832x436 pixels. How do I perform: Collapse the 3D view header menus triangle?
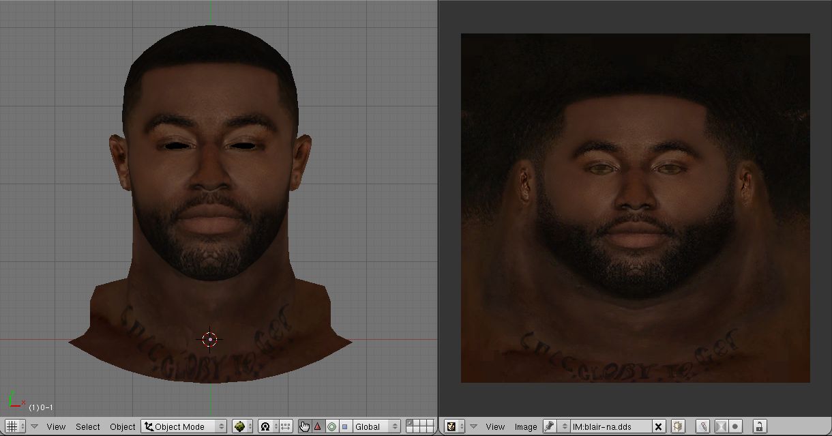tap(34, 426)
